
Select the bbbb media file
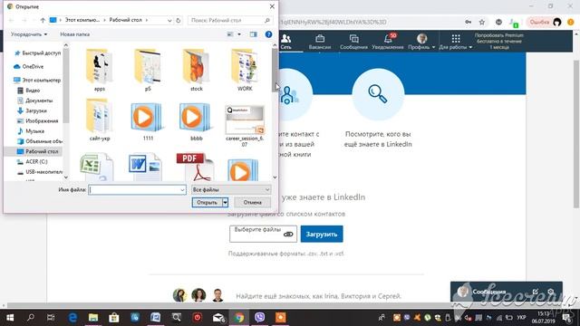197,121
